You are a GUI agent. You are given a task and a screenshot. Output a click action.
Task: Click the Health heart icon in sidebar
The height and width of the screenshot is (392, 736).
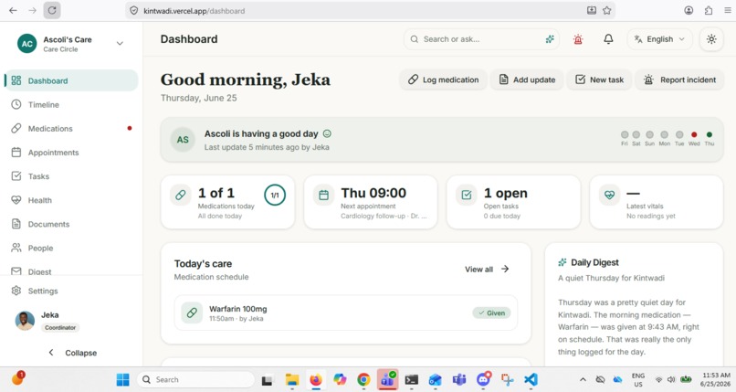[16, 200]
